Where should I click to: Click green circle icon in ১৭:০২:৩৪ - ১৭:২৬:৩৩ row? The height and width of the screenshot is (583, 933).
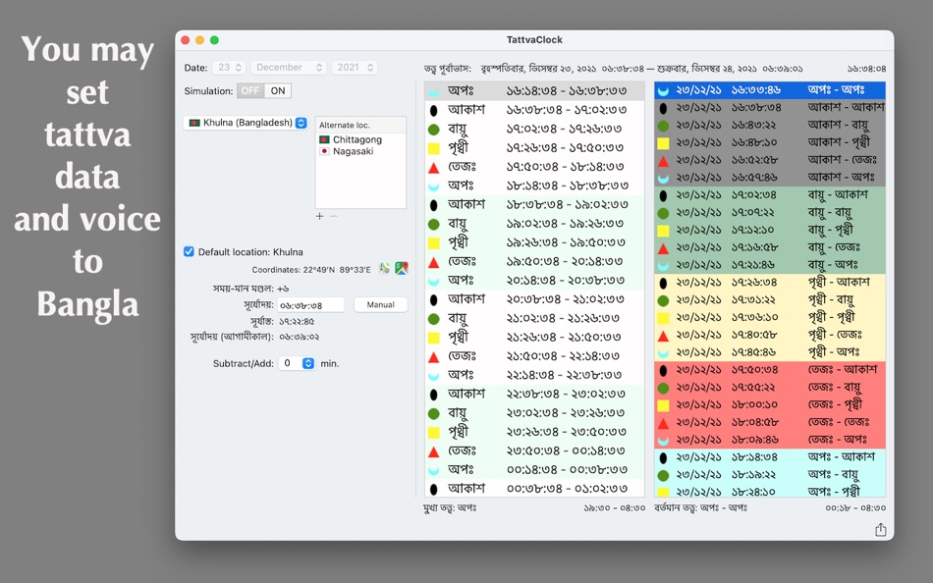click(x=434, y=130)
